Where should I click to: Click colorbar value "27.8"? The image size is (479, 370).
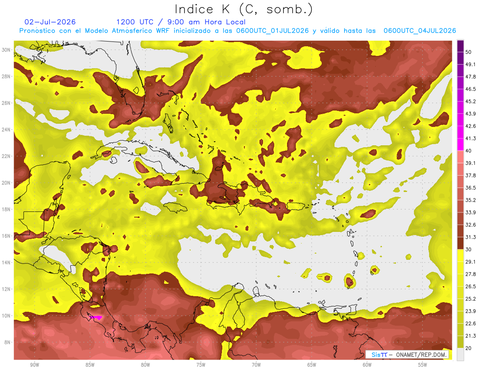(x=470, y=274)
